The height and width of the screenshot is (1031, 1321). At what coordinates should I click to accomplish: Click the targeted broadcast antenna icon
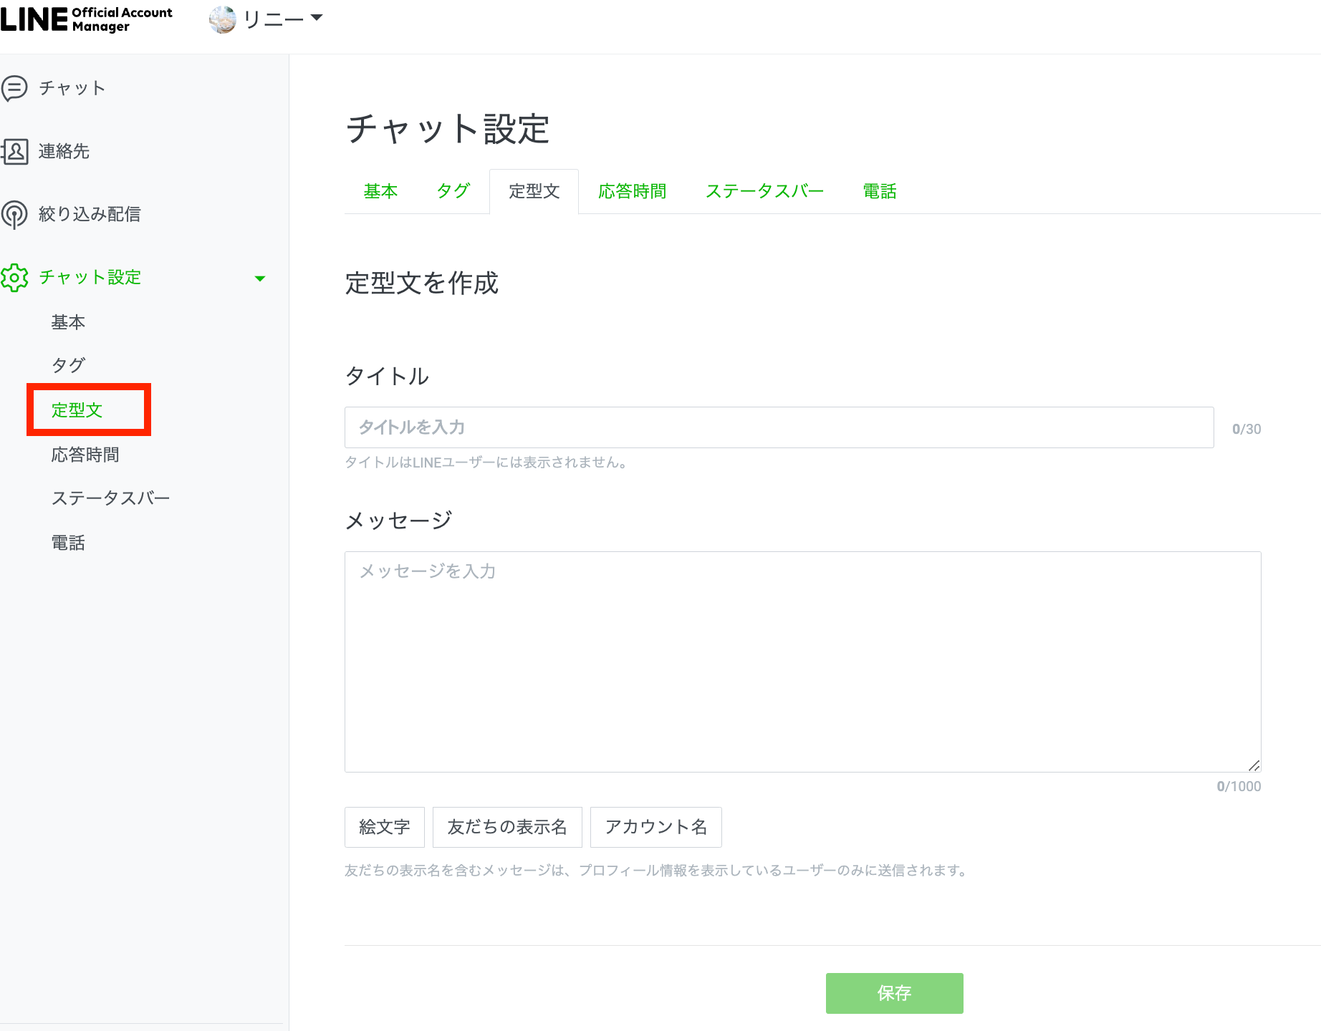(x=14, y=215)
